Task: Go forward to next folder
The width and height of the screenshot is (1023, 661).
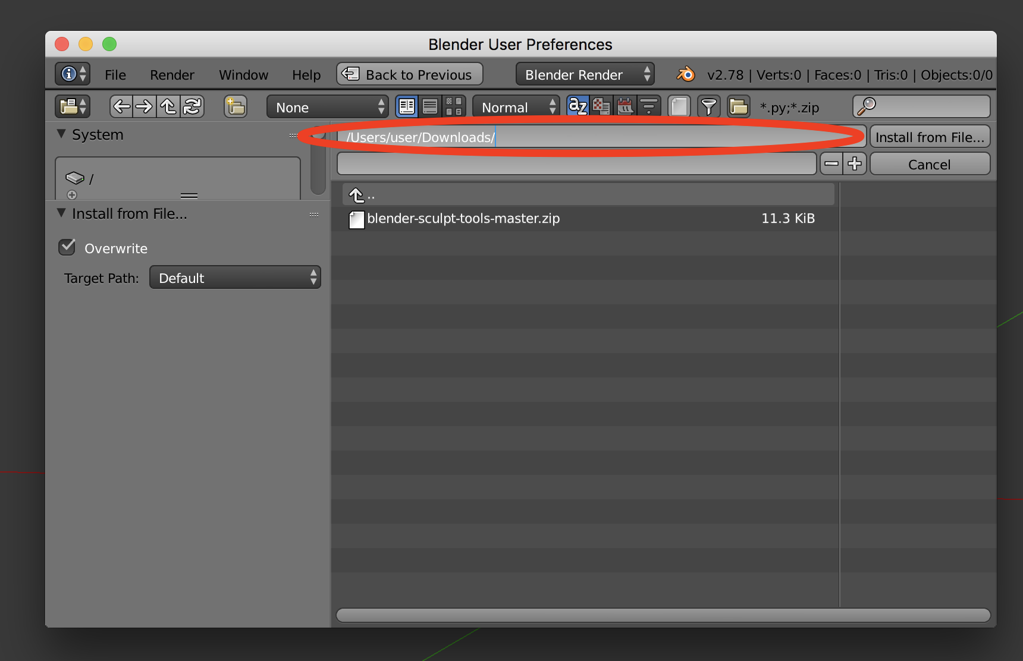Action: 145,106
